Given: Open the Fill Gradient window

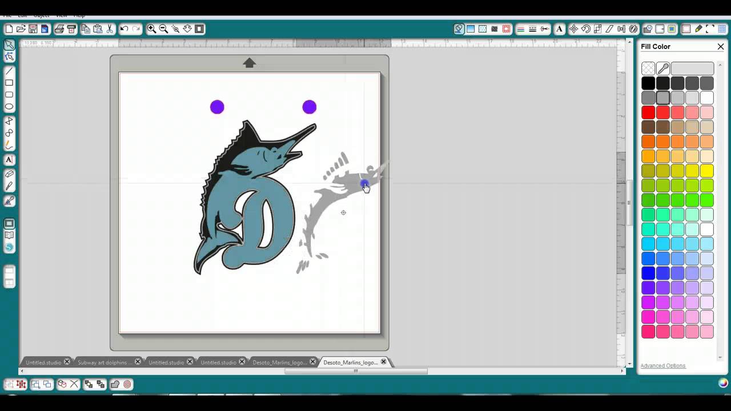Looking at the screenshot, I should tap(471, 29).
